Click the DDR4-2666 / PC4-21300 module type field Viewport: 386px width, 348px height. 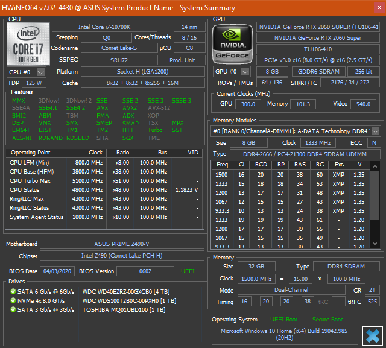point(305,154)
